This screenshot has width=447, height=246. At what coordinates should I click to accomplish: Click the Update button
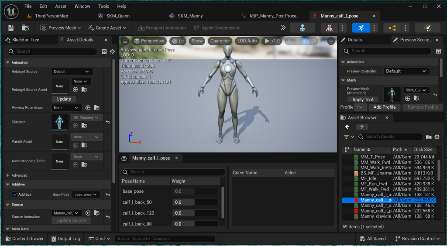64,99
